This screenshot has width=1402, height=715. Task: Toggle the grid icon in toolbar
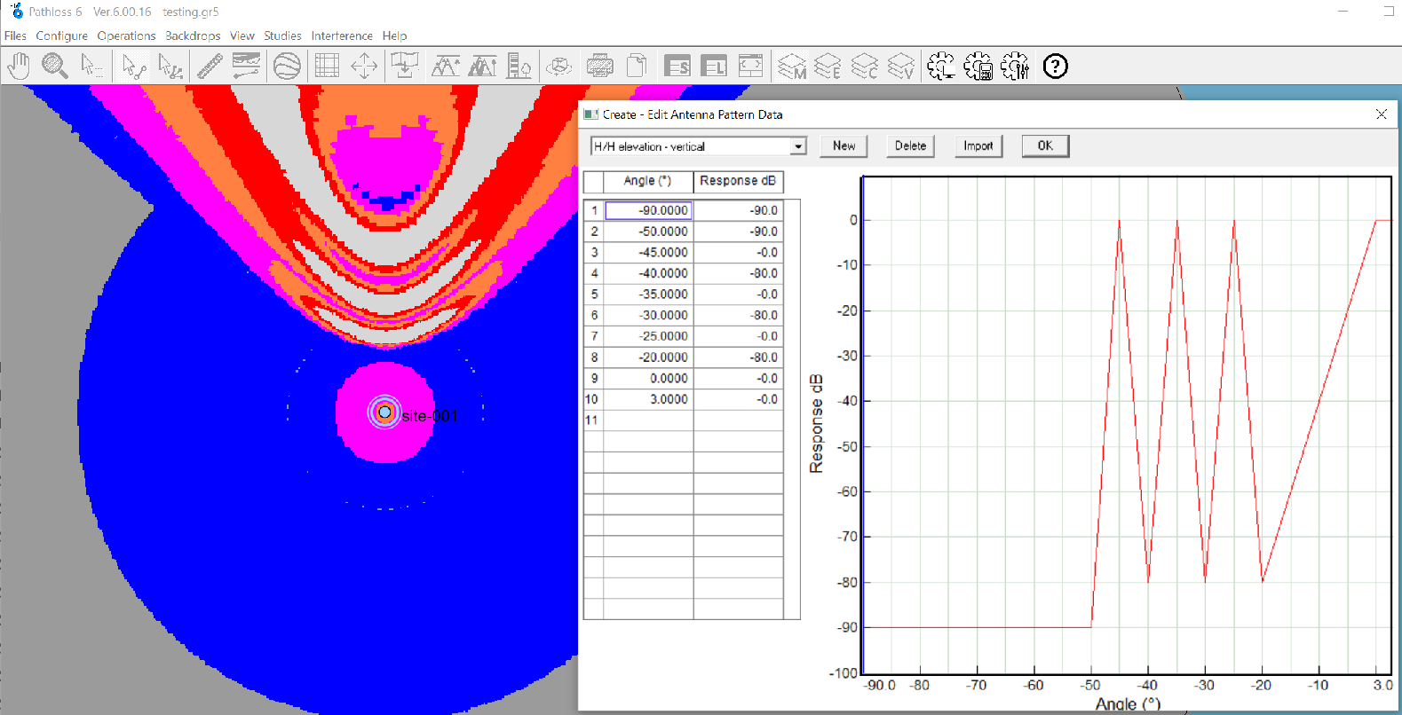[327, 67]
